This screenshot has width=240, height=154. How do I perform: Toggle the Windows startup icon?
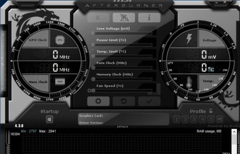tap(49, 119)
